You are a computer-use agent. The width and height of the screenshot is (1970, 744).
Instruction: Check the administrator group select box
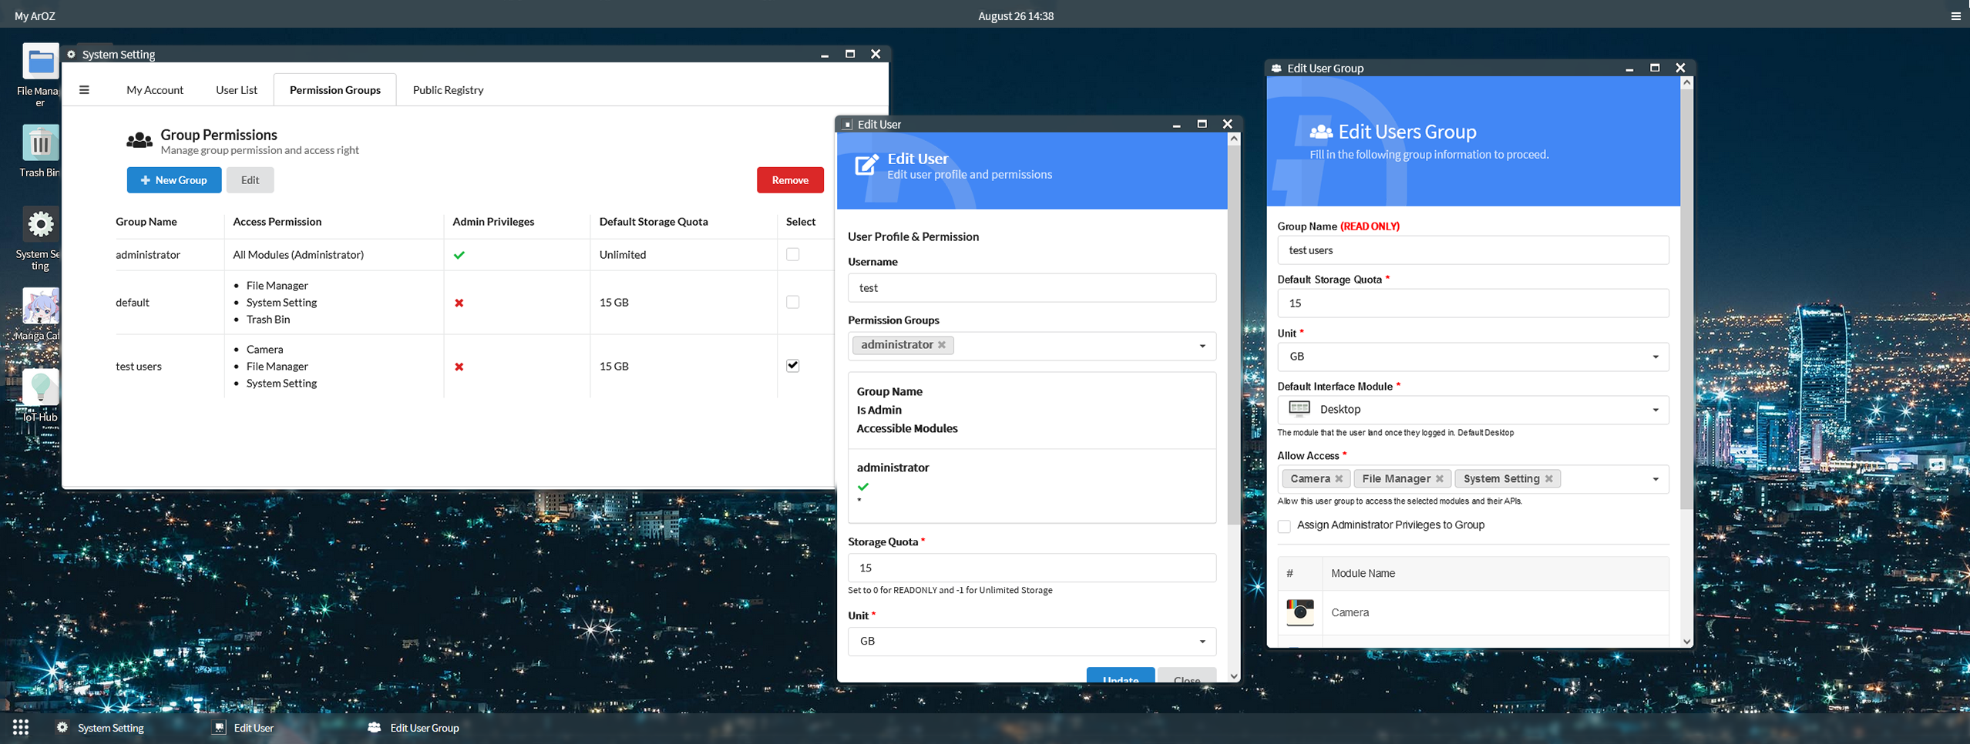coord(792,255)
